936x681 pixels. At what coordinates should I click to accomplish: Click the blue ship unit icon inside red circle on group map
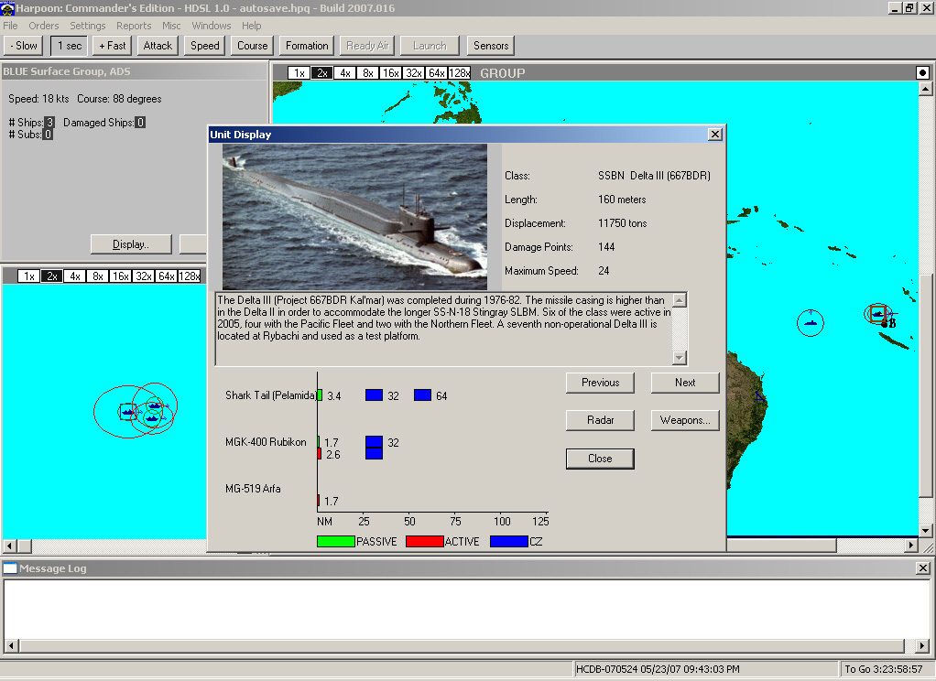tap(811, 322)
